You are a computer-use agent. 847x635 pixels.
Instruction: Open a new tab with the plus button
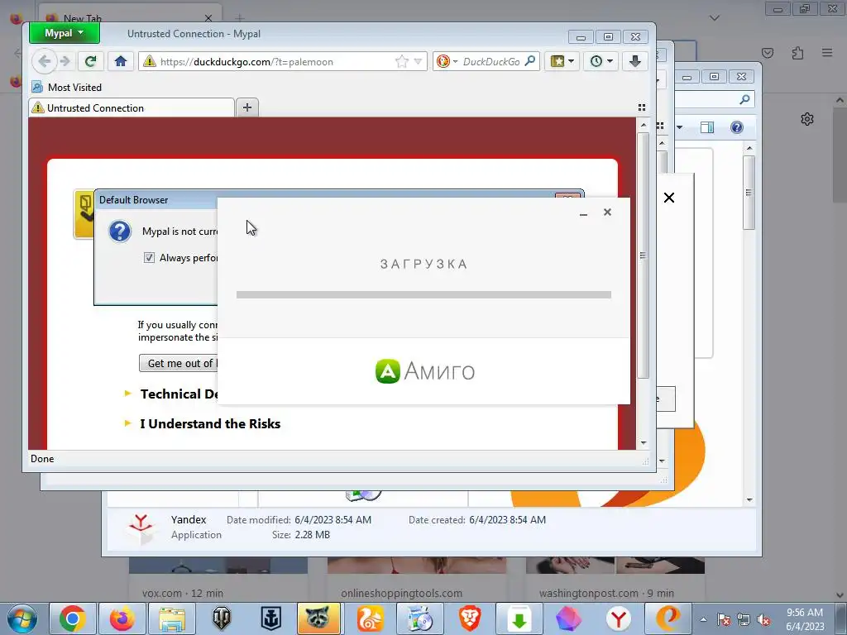click(247, 107)
